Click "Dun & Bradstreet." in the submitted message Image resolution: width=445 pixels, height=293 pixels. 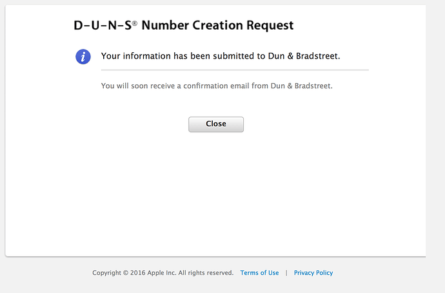click(304, 56)
